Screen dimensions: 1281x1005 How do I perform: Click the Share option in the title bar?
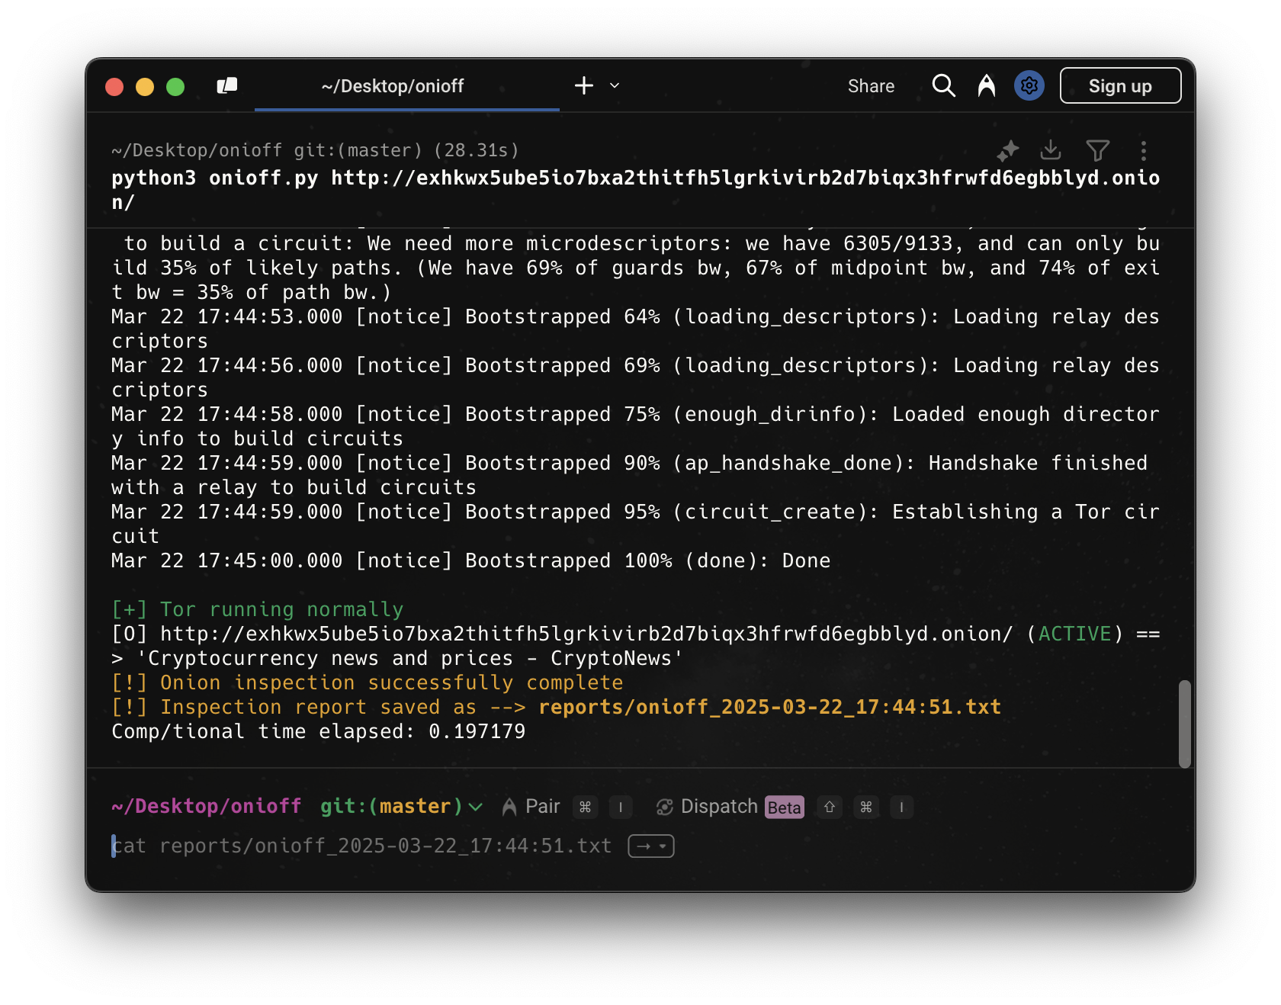pos(871,86)
